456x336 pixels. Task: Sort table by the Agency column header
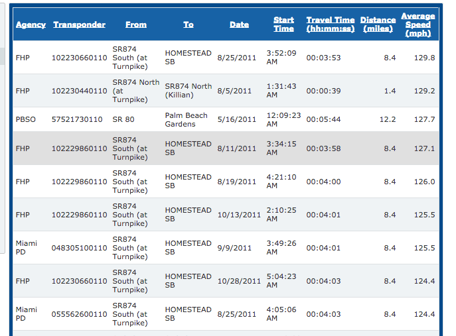tap(31, 25)
